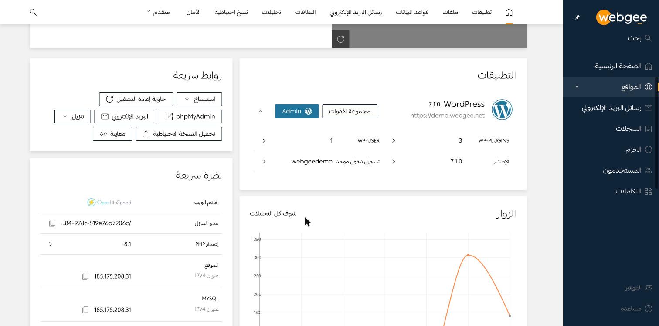Click the OpenLiteSpeed web server logo

pyautogui.click(x=109, y=202)
